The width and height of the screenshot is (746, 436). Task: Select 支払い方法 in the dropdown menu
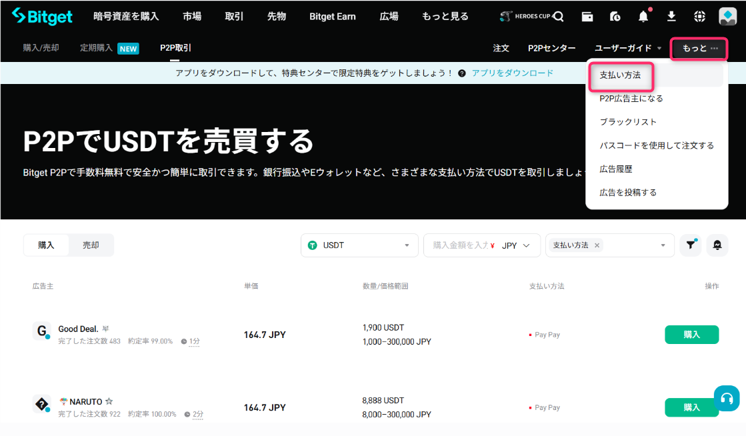point(619,76)
